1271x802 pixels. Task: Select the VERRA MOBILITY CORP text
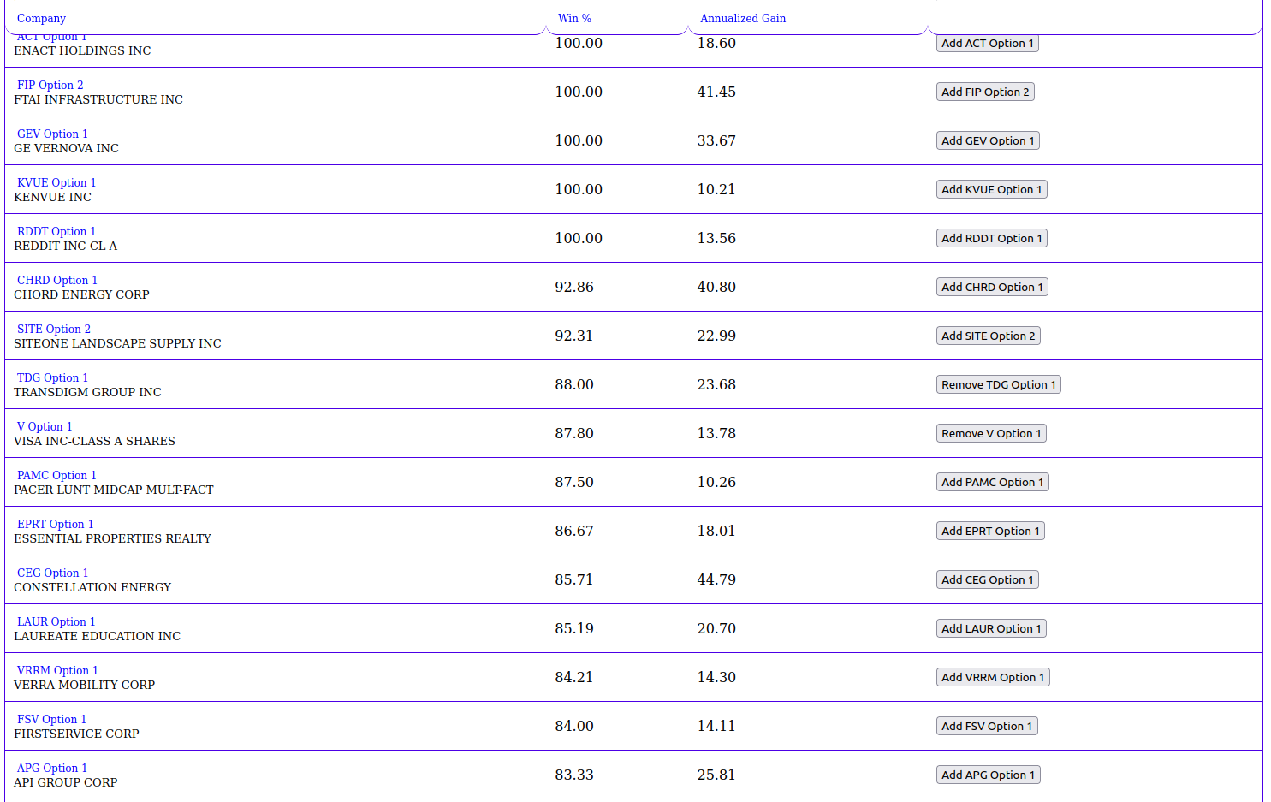coord(84,685)
